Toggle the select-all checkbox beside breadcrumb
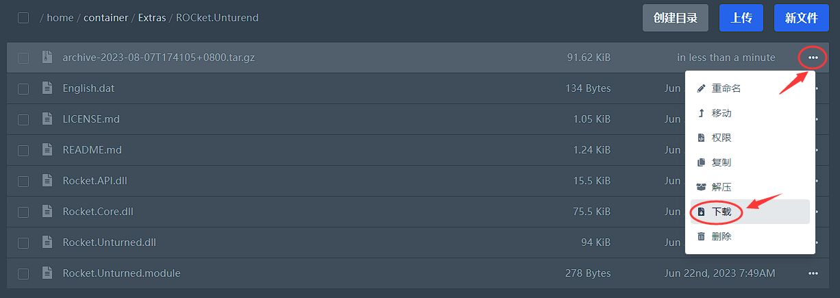The image size is (840, 298). pos(23,18)
